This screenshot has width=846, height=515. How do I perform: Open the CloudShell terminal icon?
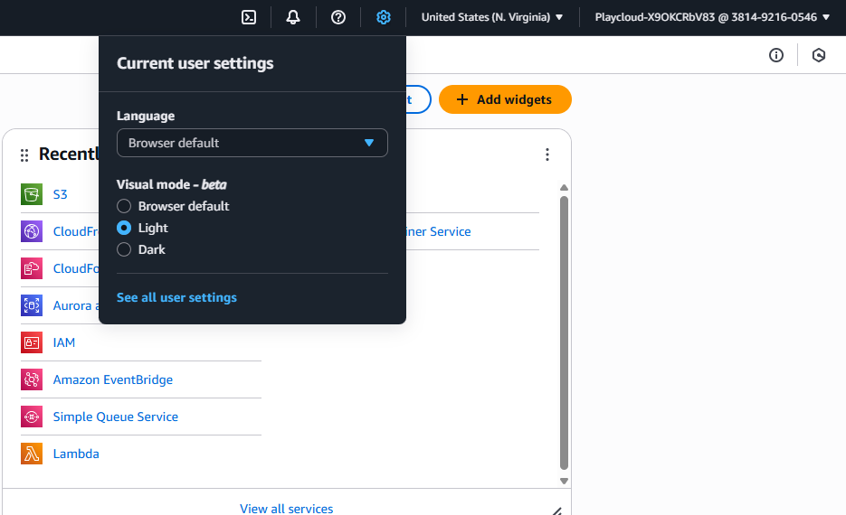click(x=249, y=17)
